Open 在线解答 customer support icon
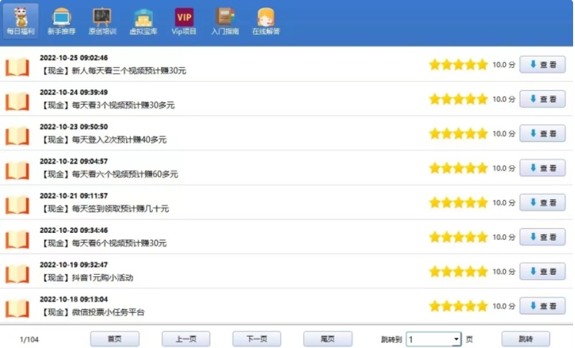 [266, 20]
